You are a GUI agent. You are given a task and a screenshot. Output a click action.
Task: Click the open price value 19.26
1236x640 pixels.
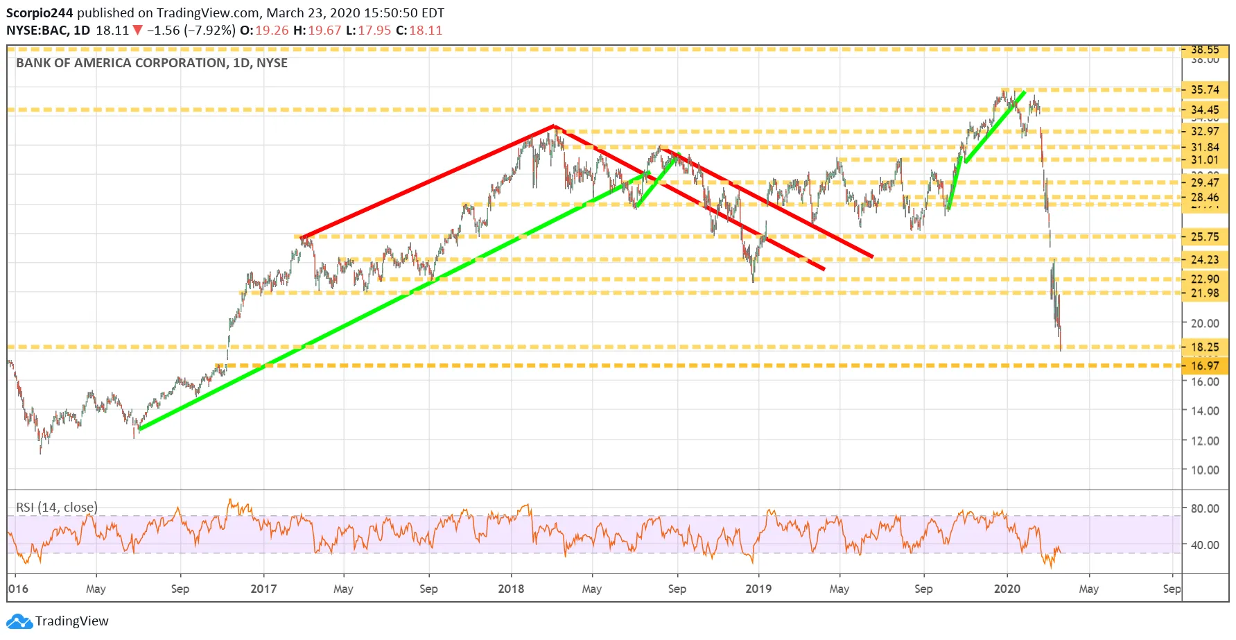[272, 31]
